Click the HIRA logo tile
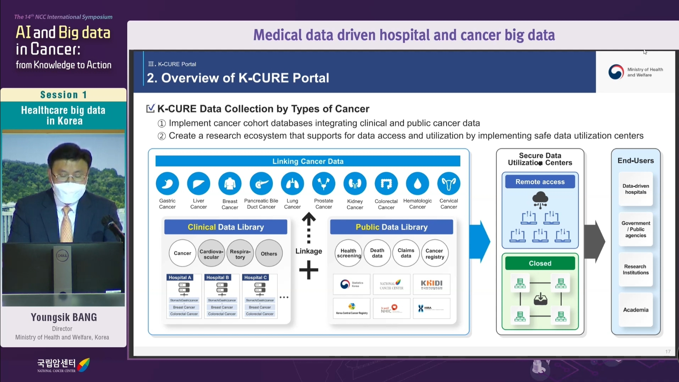 (431, 308)
